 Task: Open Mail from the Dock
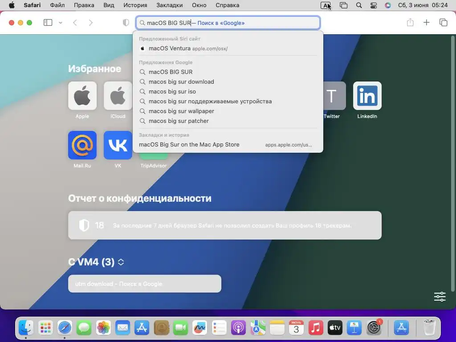pos(122,328)
